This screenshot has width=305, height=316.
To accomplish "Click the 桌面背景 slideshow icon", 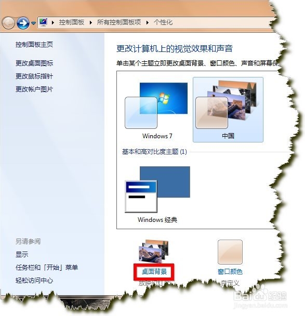I will point(154,252).
